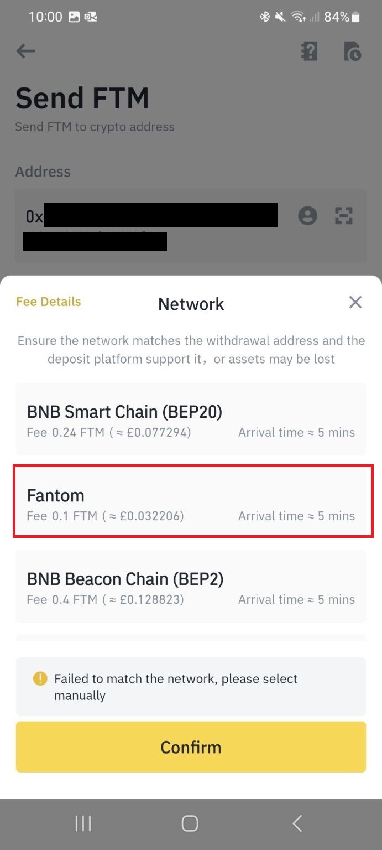Image resolution: width=382 pixels, height=850 pixels.
Task: Open the address book contact icon
Action: point(307,215)
